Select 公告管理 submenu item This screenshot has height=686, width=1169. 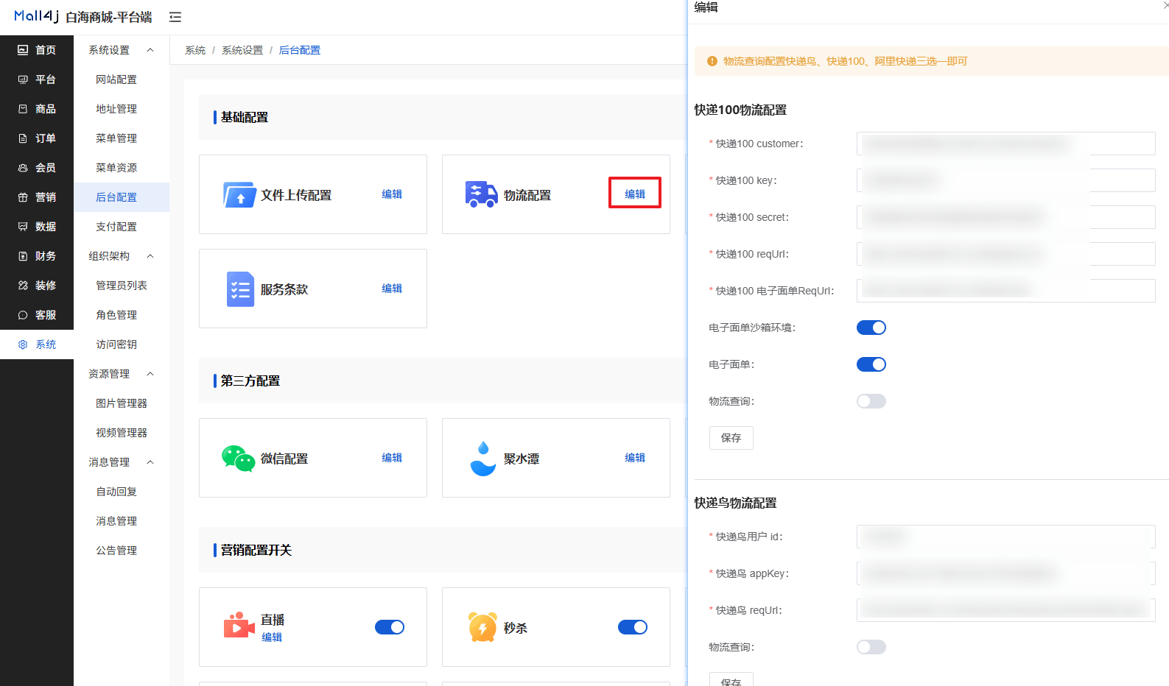122,551
